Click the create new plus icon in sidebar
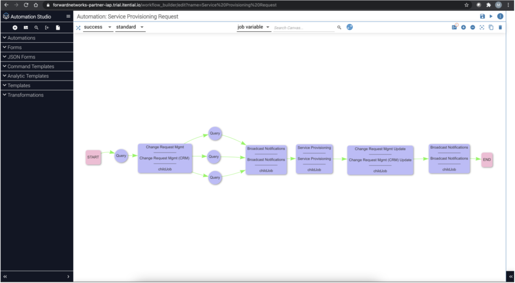515x283 pixels. point(15,28)
